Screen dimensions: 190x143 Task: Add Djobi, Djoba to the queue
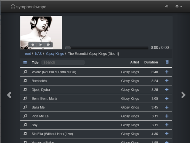click(167, 90)
